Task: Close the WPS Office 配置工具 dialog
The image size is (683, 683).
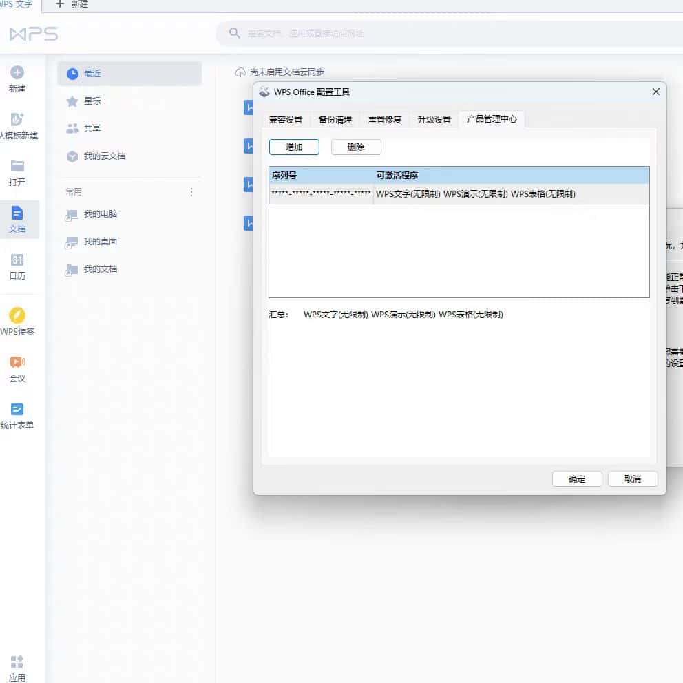Action: coord(656,92)
